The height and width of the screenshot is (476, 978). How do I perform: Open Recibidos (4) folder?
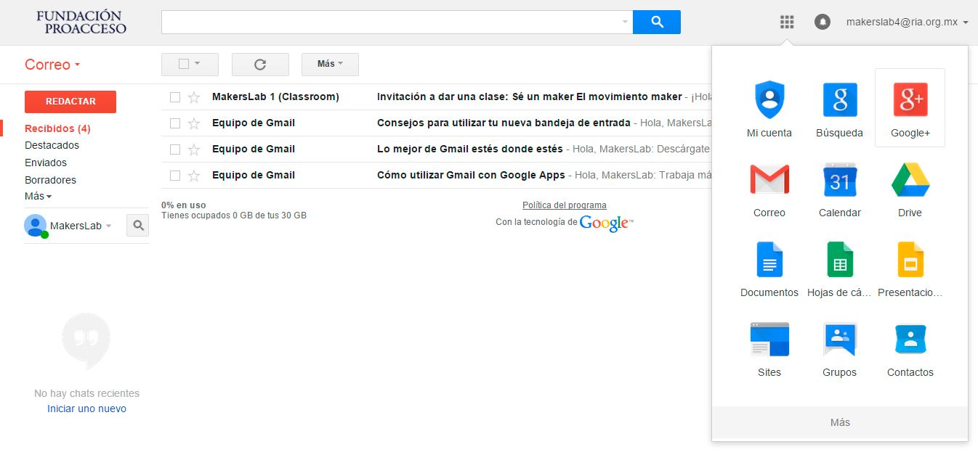coord(57,128)
